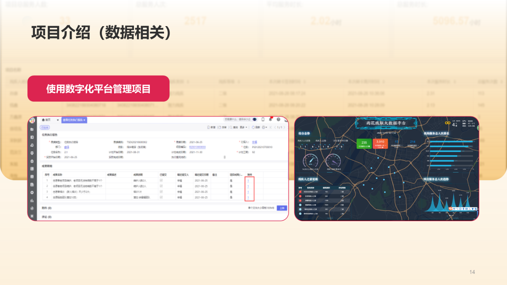507x285 pixels.
Task: Toggle 已提交 checkbox in table row 2
Action: (x=161, y=186)
